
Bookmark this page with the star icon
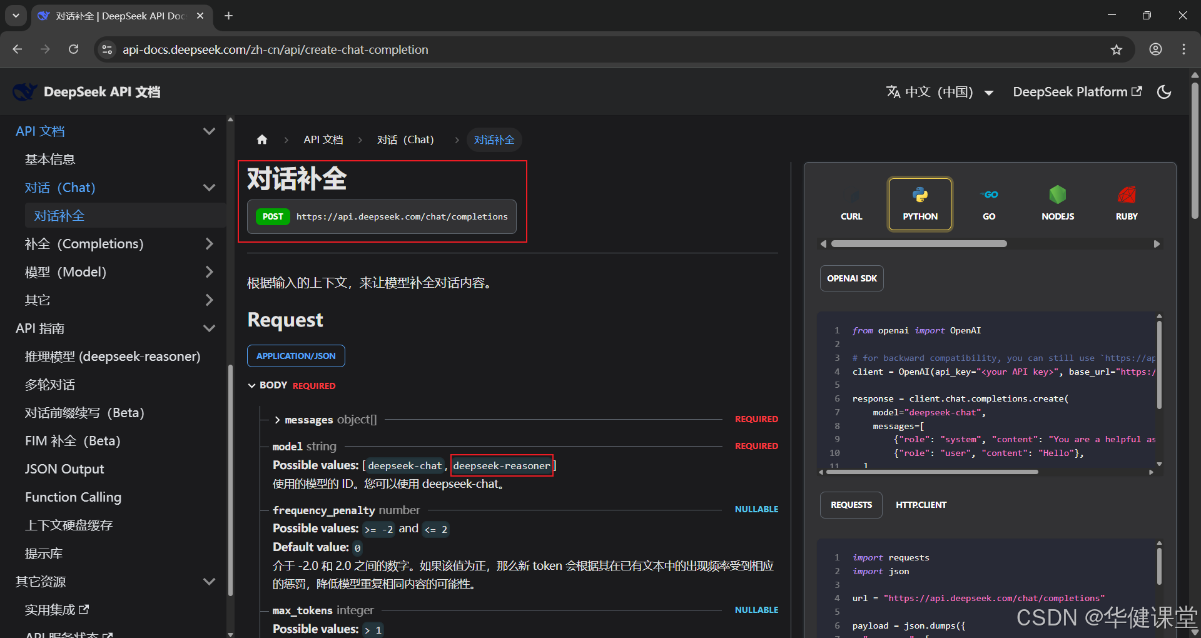tap(1117, 49)
